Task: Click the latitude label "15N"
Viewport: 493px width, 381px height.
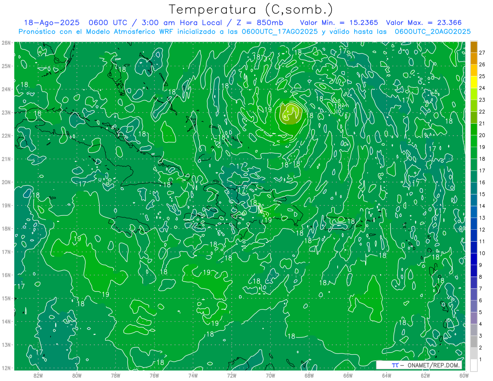Action: tap(6, 298)
